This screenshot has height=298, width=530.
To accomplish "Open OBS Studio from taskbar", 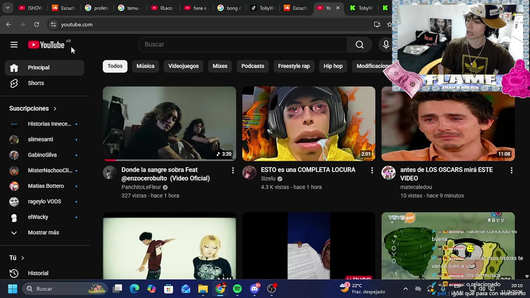I will coord(272,288).
